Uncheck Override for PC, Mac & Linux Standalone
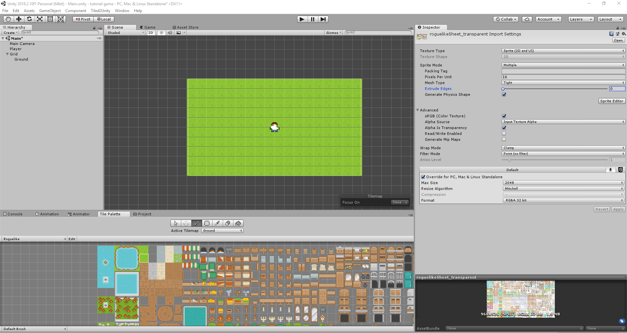The width and height of the screenshot is (627, 333). [x=423, y=177]
